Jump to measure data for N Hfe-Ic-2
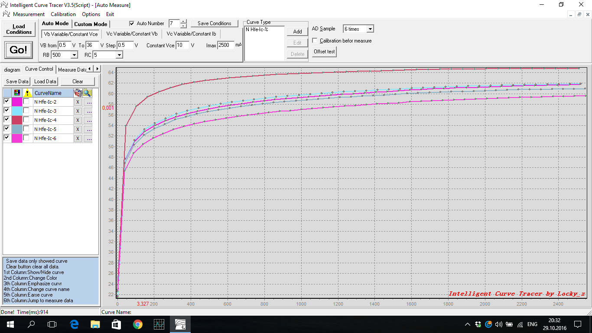The width and height of the screenshot is (592, 333). click(x=88, y=102)
